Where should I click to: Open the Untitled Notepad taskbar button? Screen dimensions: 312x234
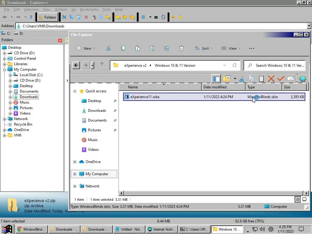click(129, 229)
